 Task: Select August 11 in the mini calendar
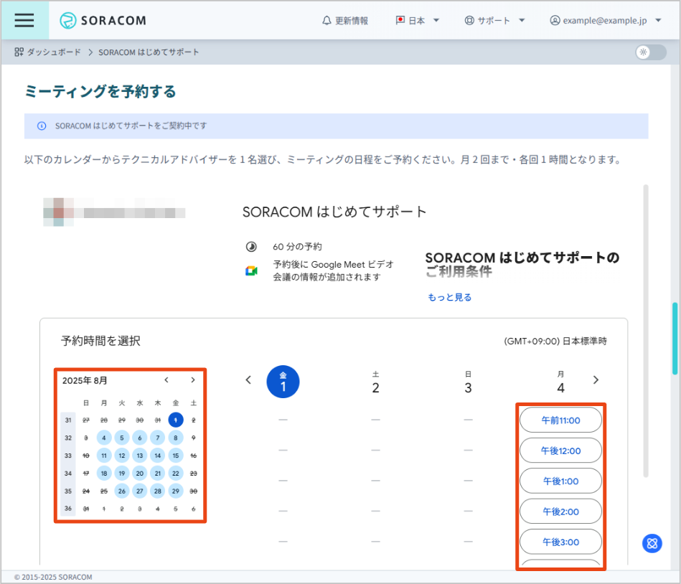(x=104, y=456)
